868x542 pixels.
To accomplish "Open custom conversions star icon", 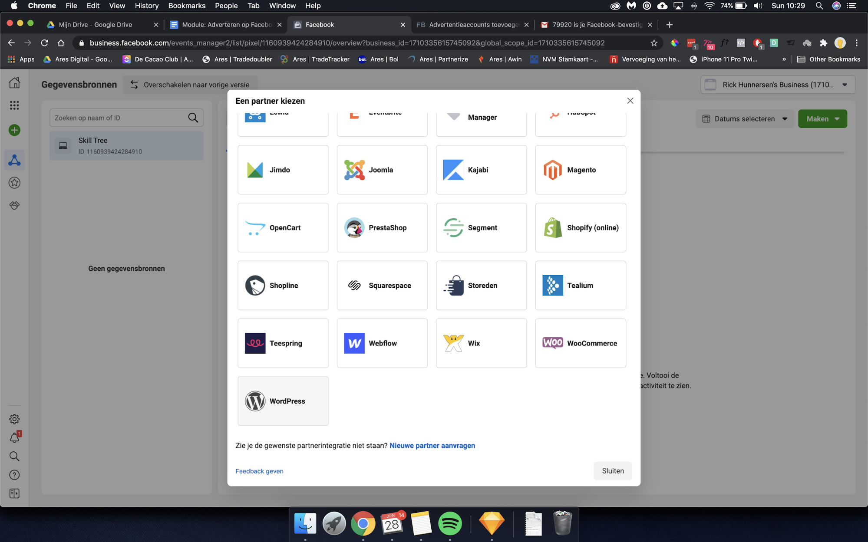I will [x=14, y=183].
